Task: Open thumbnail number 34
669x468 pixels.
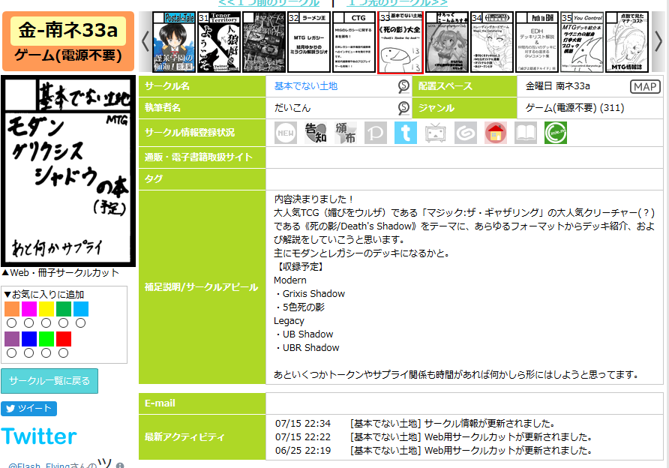Action: (492, 42)
